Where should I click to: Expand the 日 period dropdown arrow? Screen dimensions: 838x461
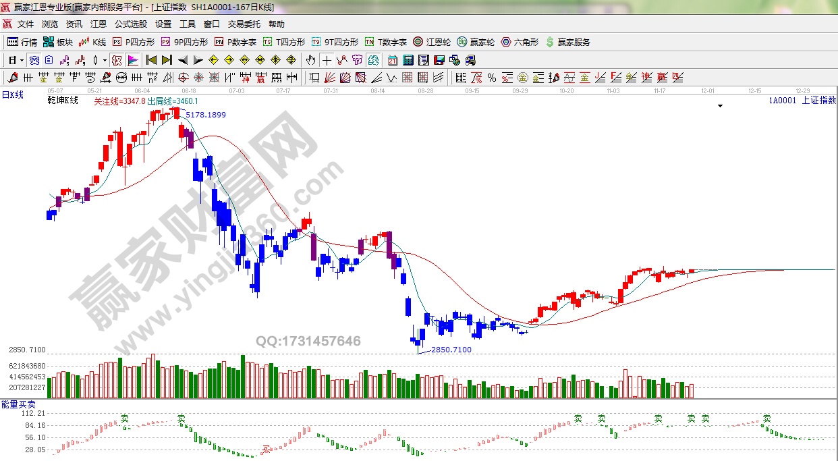click(22, 60)
